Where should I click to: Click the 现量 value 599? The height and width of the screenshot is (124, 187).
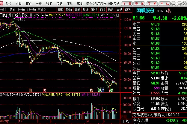[157, 88]
